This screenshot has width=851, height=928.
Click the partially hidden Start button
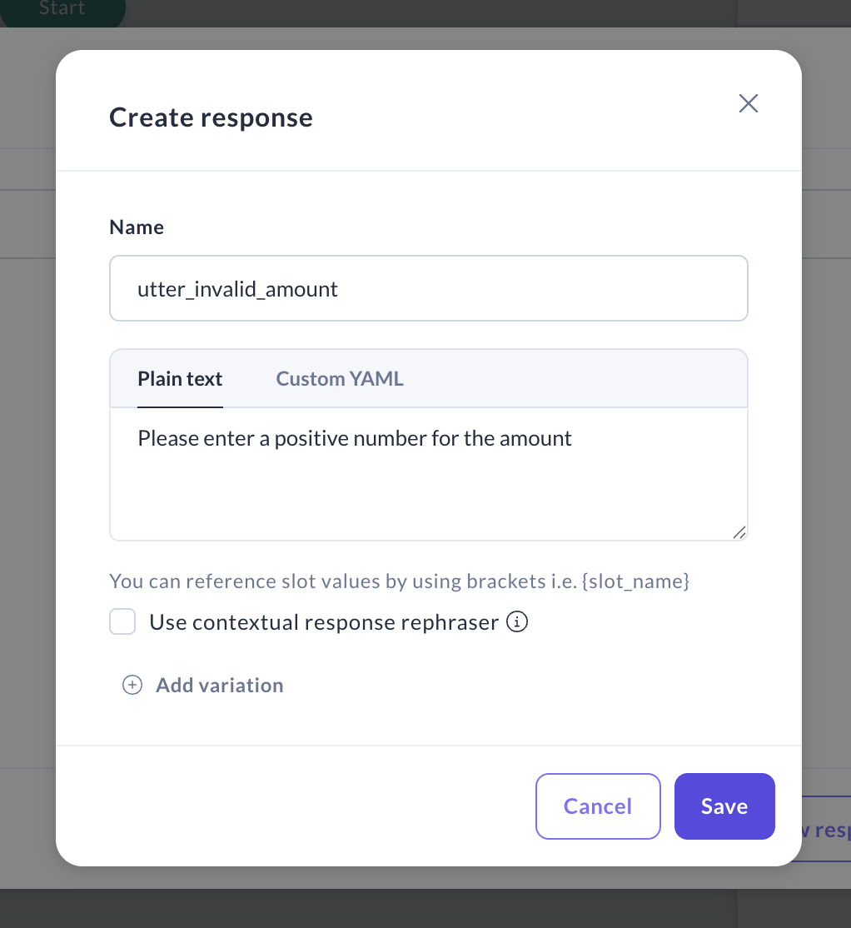point(62,10)
